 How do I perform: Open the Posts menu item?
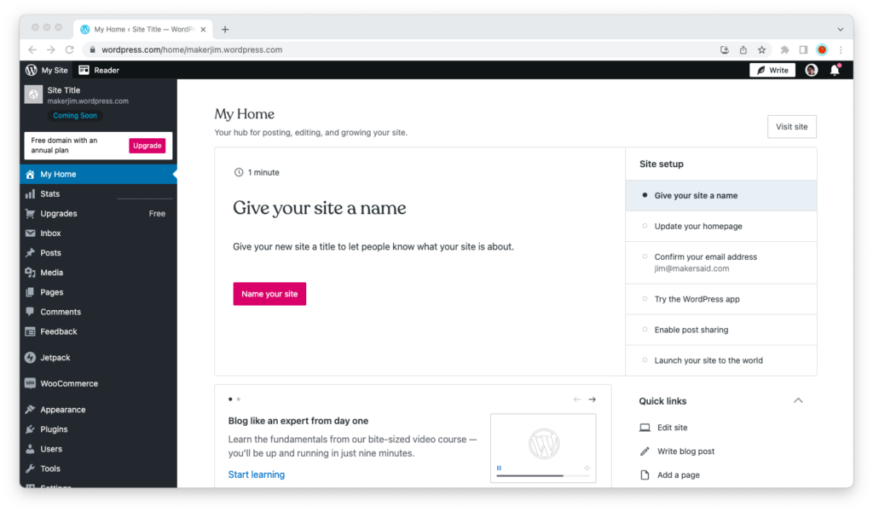coord(99,253)
